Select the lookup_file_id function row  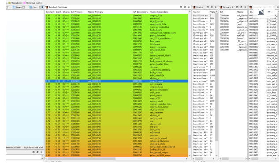(x=116, y=149)
